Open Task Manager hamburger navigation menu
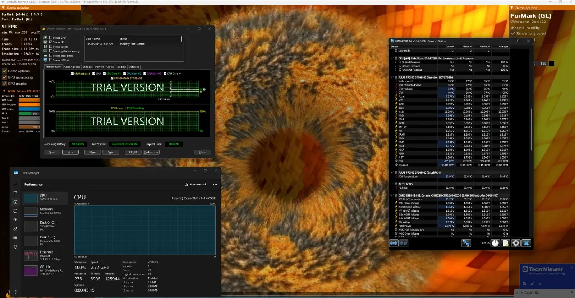Image resolution: width=575 pixels, height=298 pixels. tap(15, 184)
